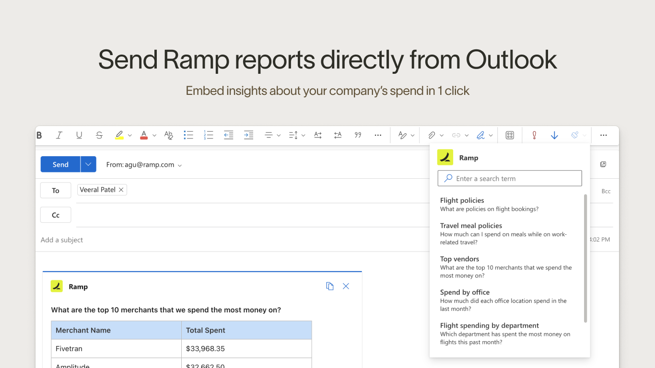Image resolution: width=655 pixels, height=368 pixels.
Task: Close the Ramp card in email body
Action: tap(346, 286)
